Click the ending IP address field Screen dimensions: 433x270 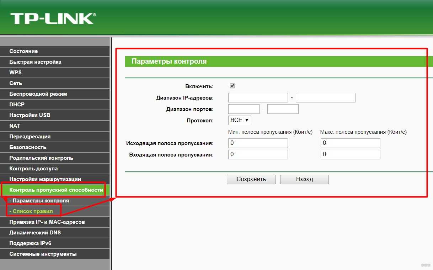coord(326,97)
